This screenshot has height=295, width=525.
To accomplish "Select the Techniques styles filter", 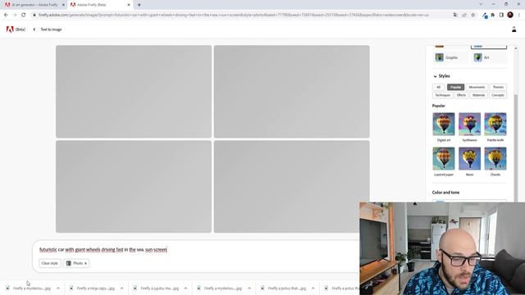I will (443, 95).
